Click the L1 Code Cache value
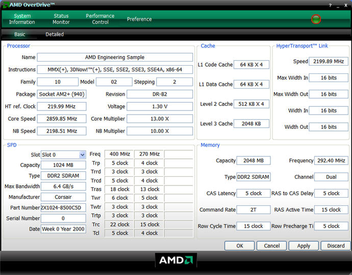 point(252,65)
